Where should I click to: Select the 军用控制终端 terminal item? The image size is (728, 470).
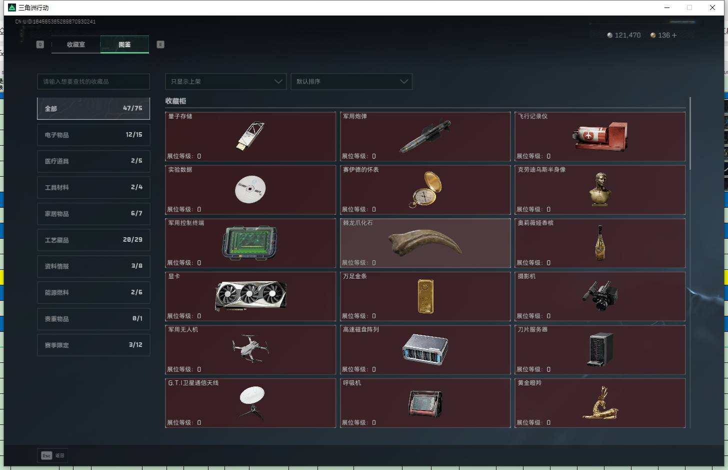click(x=250, y=243)
